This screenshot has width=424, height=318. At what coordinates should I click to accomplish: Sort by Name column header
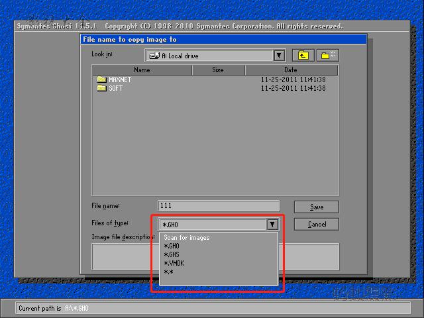pos(142,70)
